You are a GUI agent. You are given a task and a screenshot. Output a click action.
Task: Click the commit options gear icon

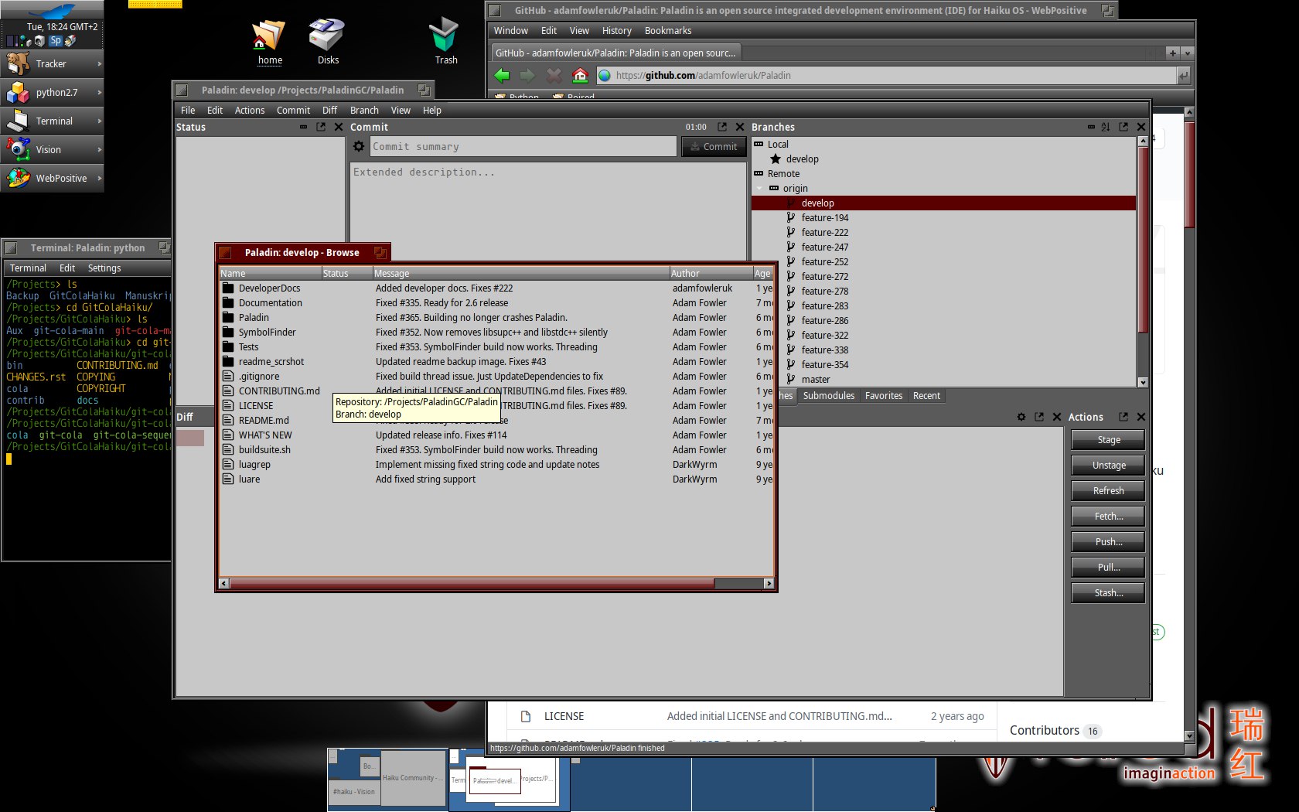pos(359,146)
